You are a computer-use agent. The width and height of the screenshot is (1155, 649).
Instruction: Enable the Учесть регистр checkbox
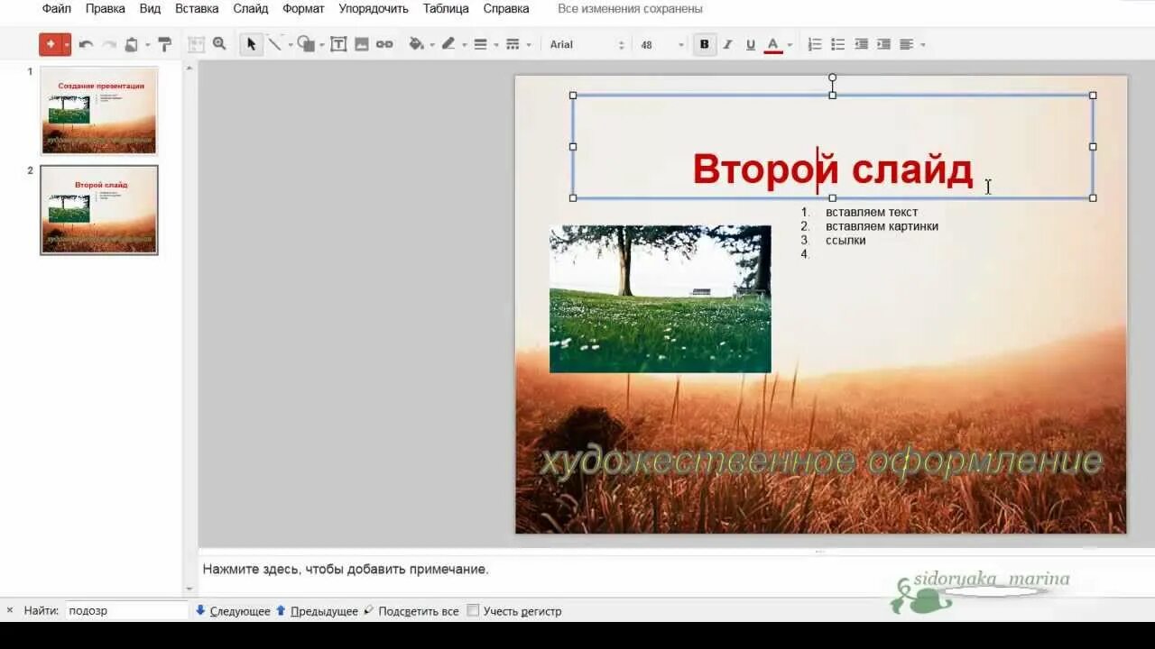coord(473,611)
